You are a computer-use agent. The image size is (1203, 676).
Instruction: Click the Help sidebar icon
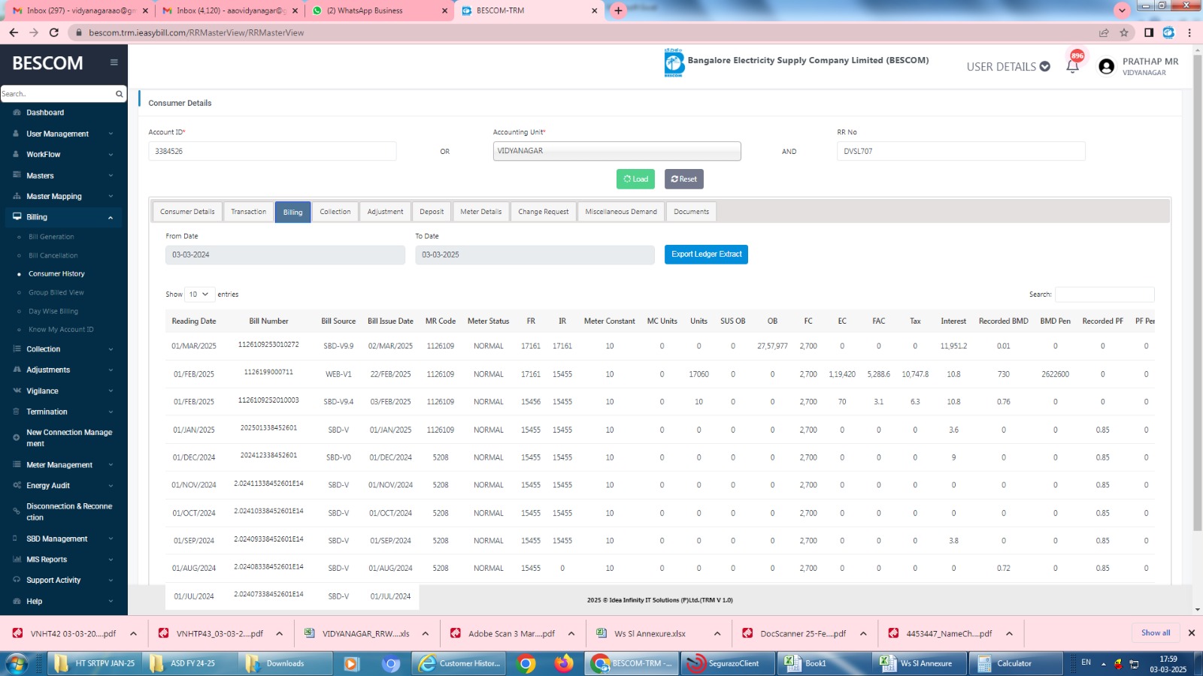[17, 602]
